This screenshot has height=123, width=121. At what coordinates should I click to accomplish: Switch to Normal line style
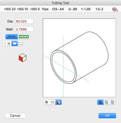click(x=12, y=36)
